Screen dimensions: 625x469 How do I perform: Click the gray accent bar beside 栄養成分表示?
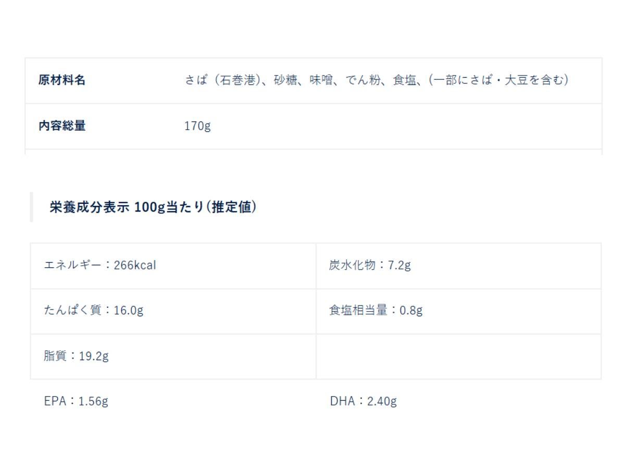[31, 207]
